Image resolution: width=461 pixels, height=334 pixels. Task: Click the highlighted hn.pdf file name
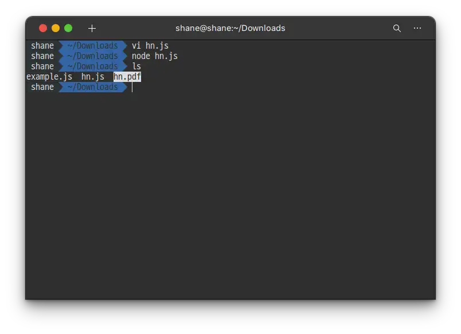[x=127, y=77]
